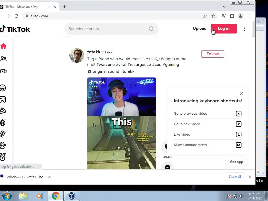Click the Upload link

[x=199, y=29]
